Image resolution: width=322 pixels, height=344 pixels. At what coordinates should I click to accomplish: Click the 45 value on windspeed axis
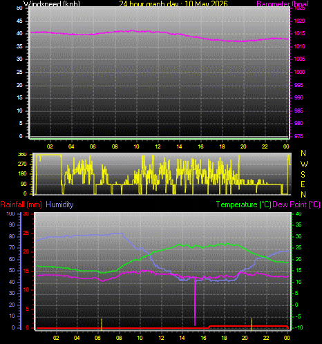(19, 21)
